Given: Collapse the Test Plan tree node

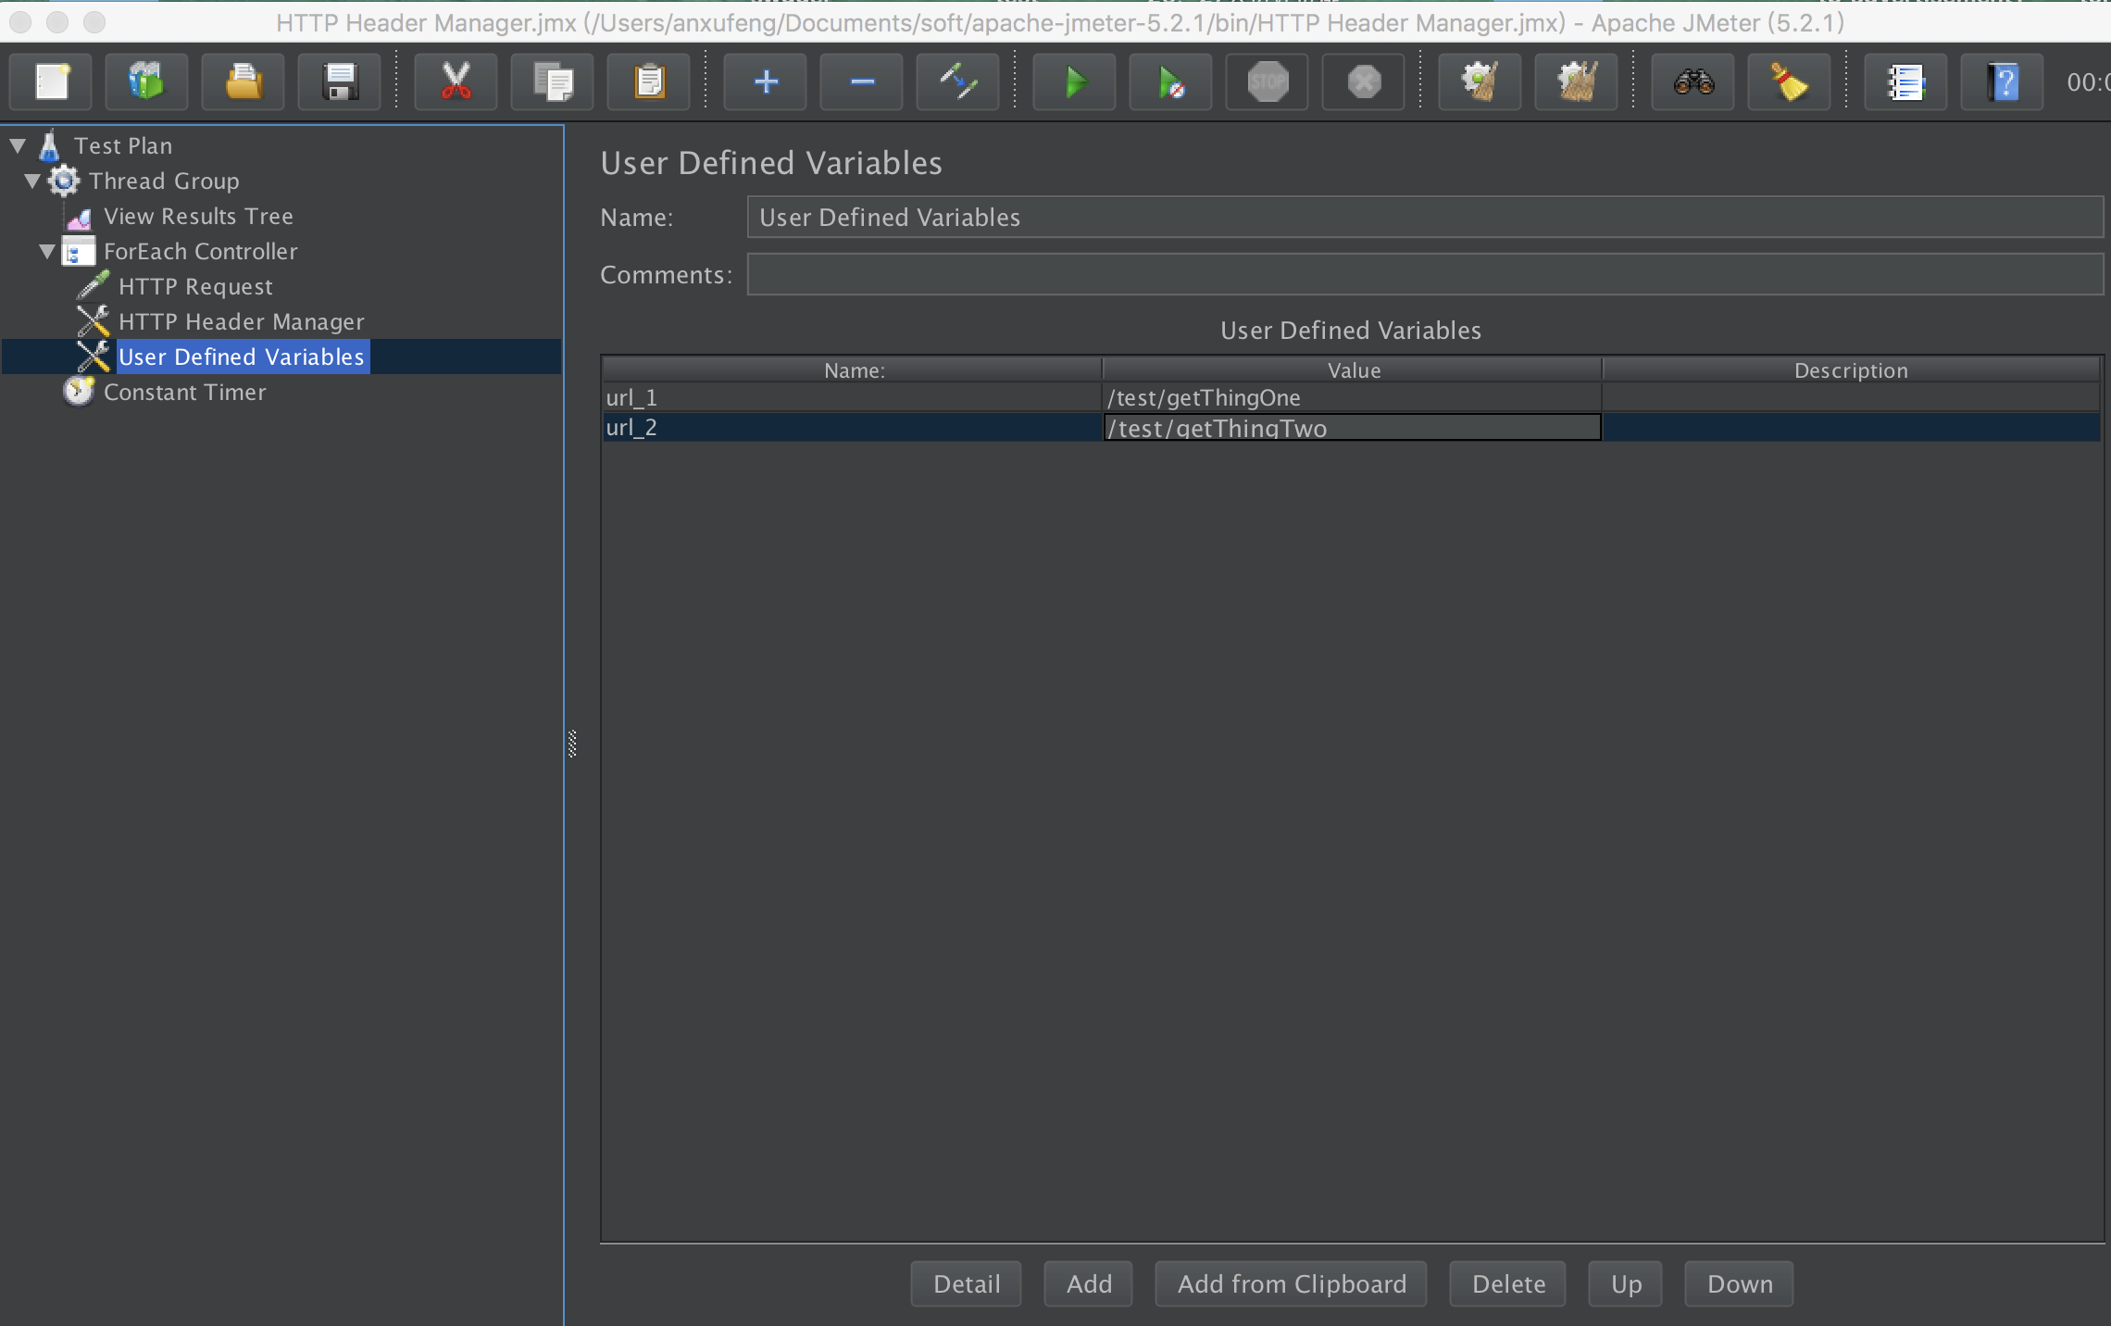Looking at the screenshot, I should pos(18,145).
